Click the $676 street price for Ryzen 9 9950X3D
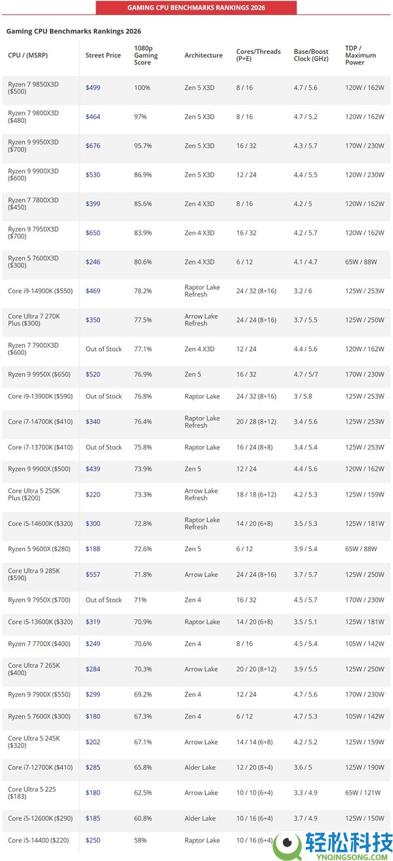393x861 pixels. pos(93,146)
